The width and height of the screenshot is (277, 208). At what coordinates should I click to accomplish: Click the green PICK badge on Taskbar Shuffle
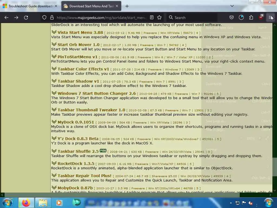click(x=103, y=151)
